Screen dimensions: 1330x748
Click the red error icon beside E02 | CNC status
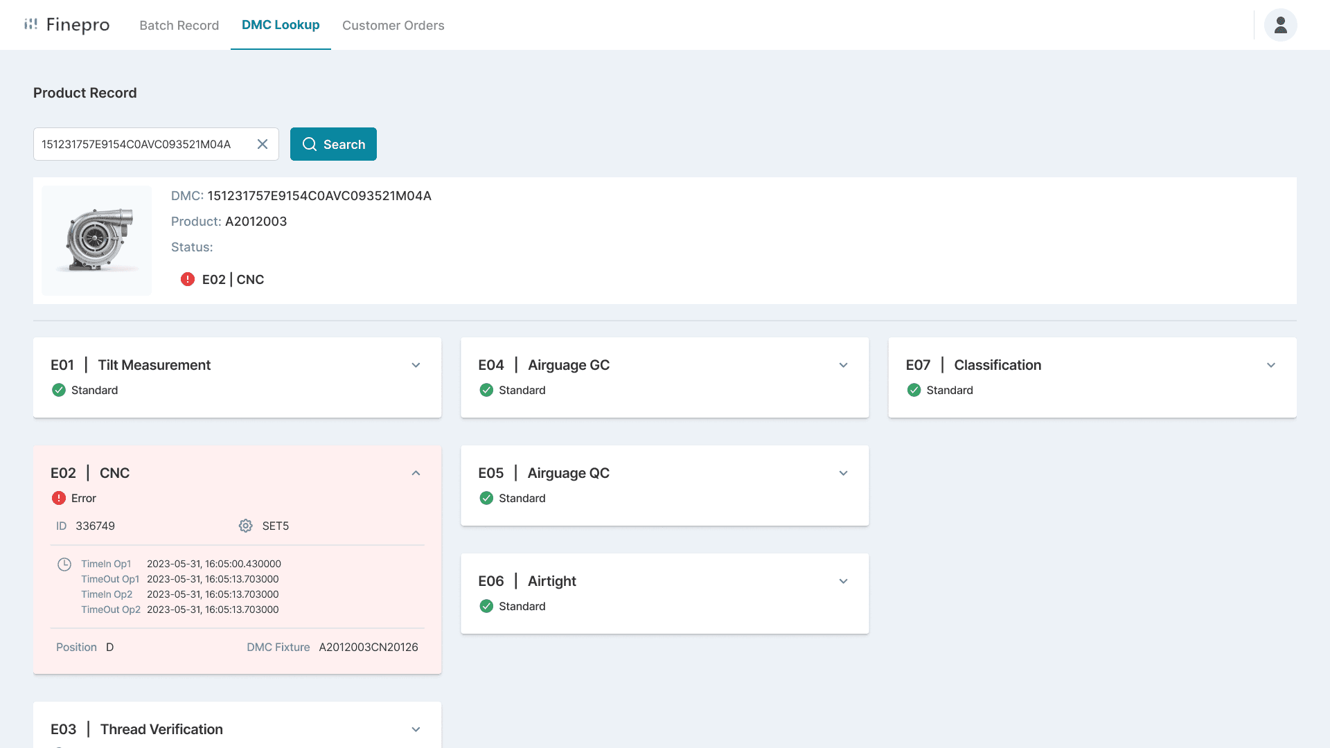188,279
